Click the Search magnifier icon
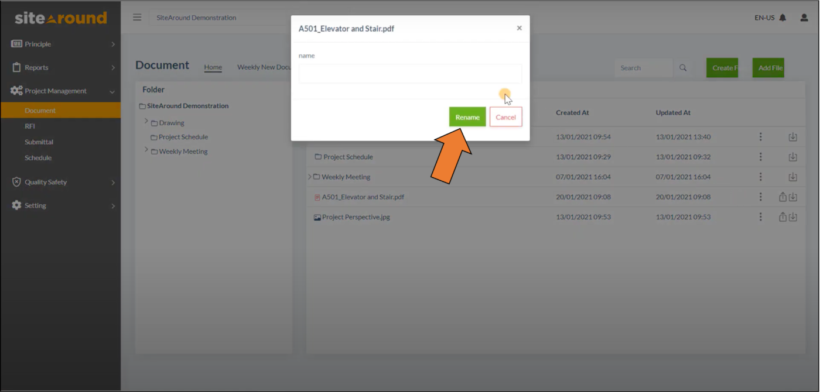 [x=682, y=67]
